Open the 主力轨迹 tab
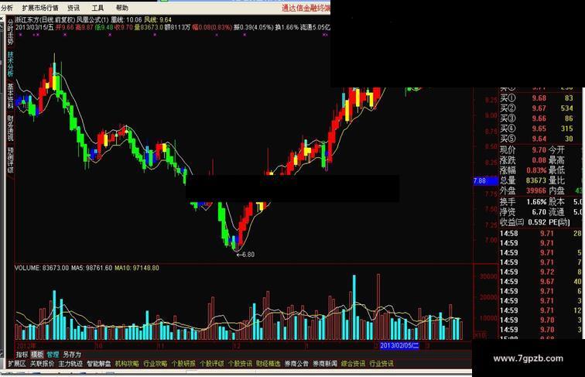The height and width of the screenshot is (377, 585). point(70,363)
